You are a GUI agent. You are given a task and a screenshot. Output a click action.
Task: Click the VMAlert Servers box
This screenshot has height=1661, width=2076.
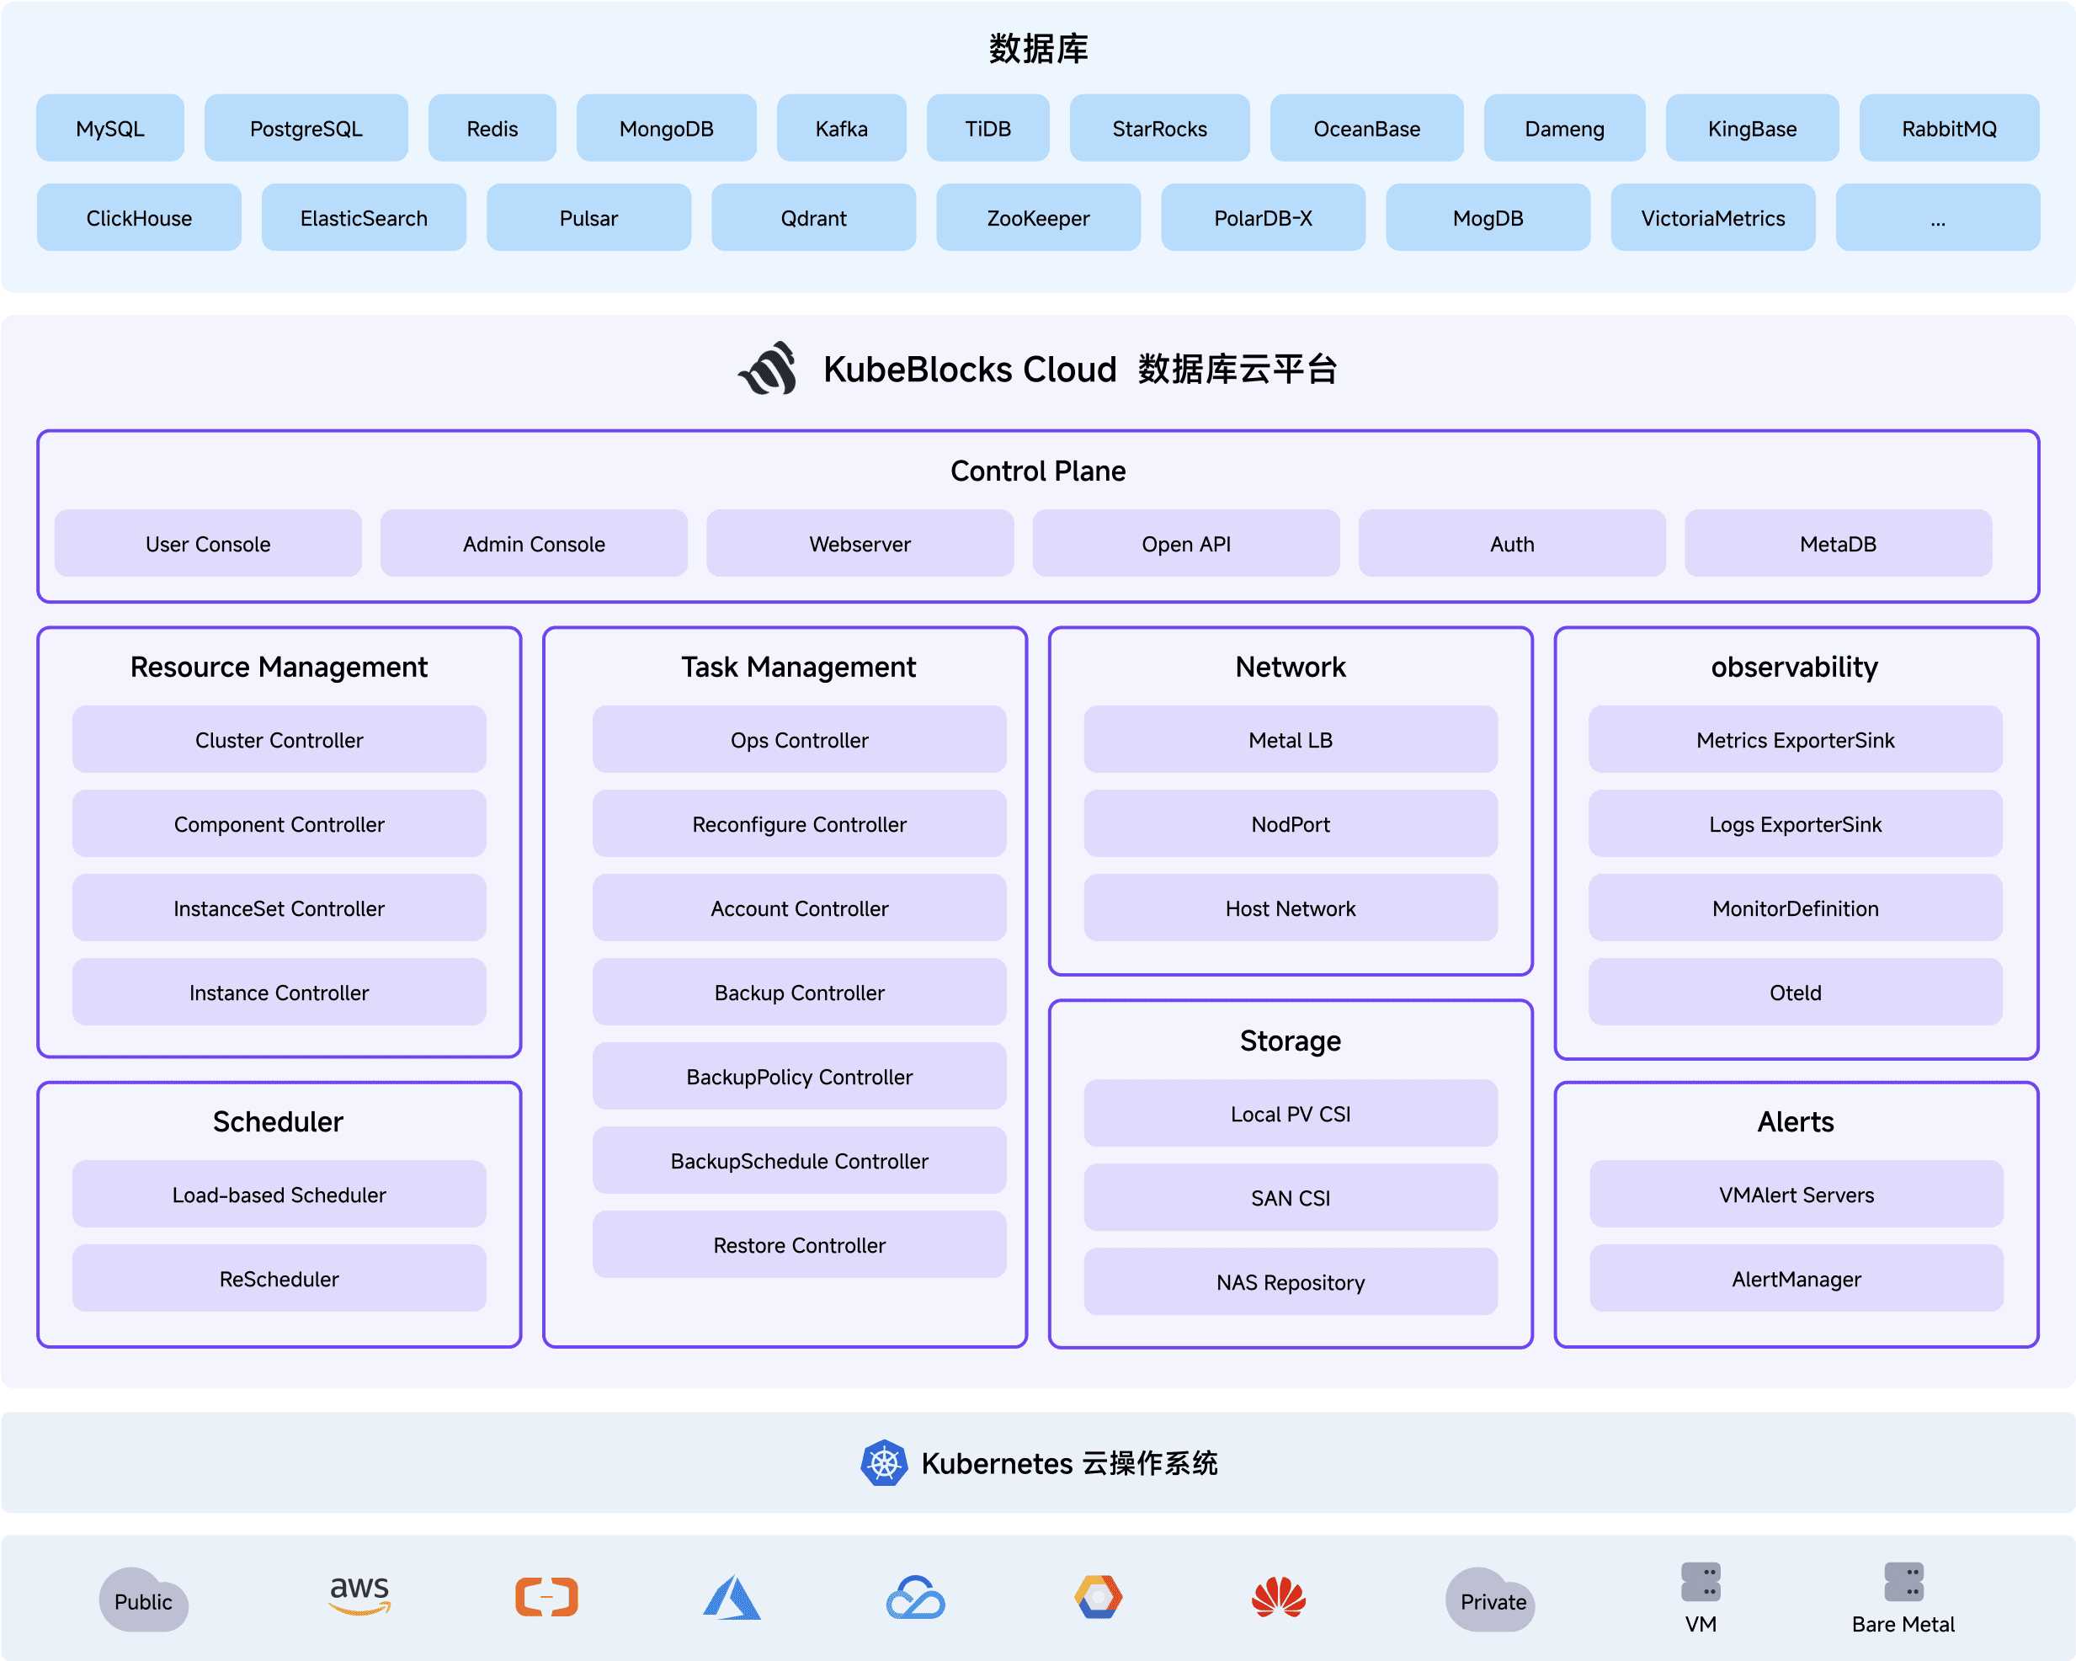click(x=1796, y=1194)
